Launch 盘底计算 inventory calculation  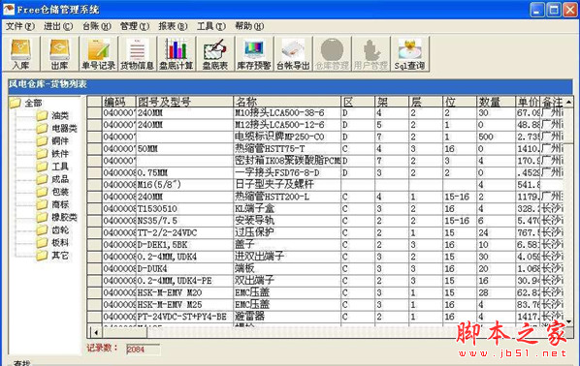click(x=177, y=54)
